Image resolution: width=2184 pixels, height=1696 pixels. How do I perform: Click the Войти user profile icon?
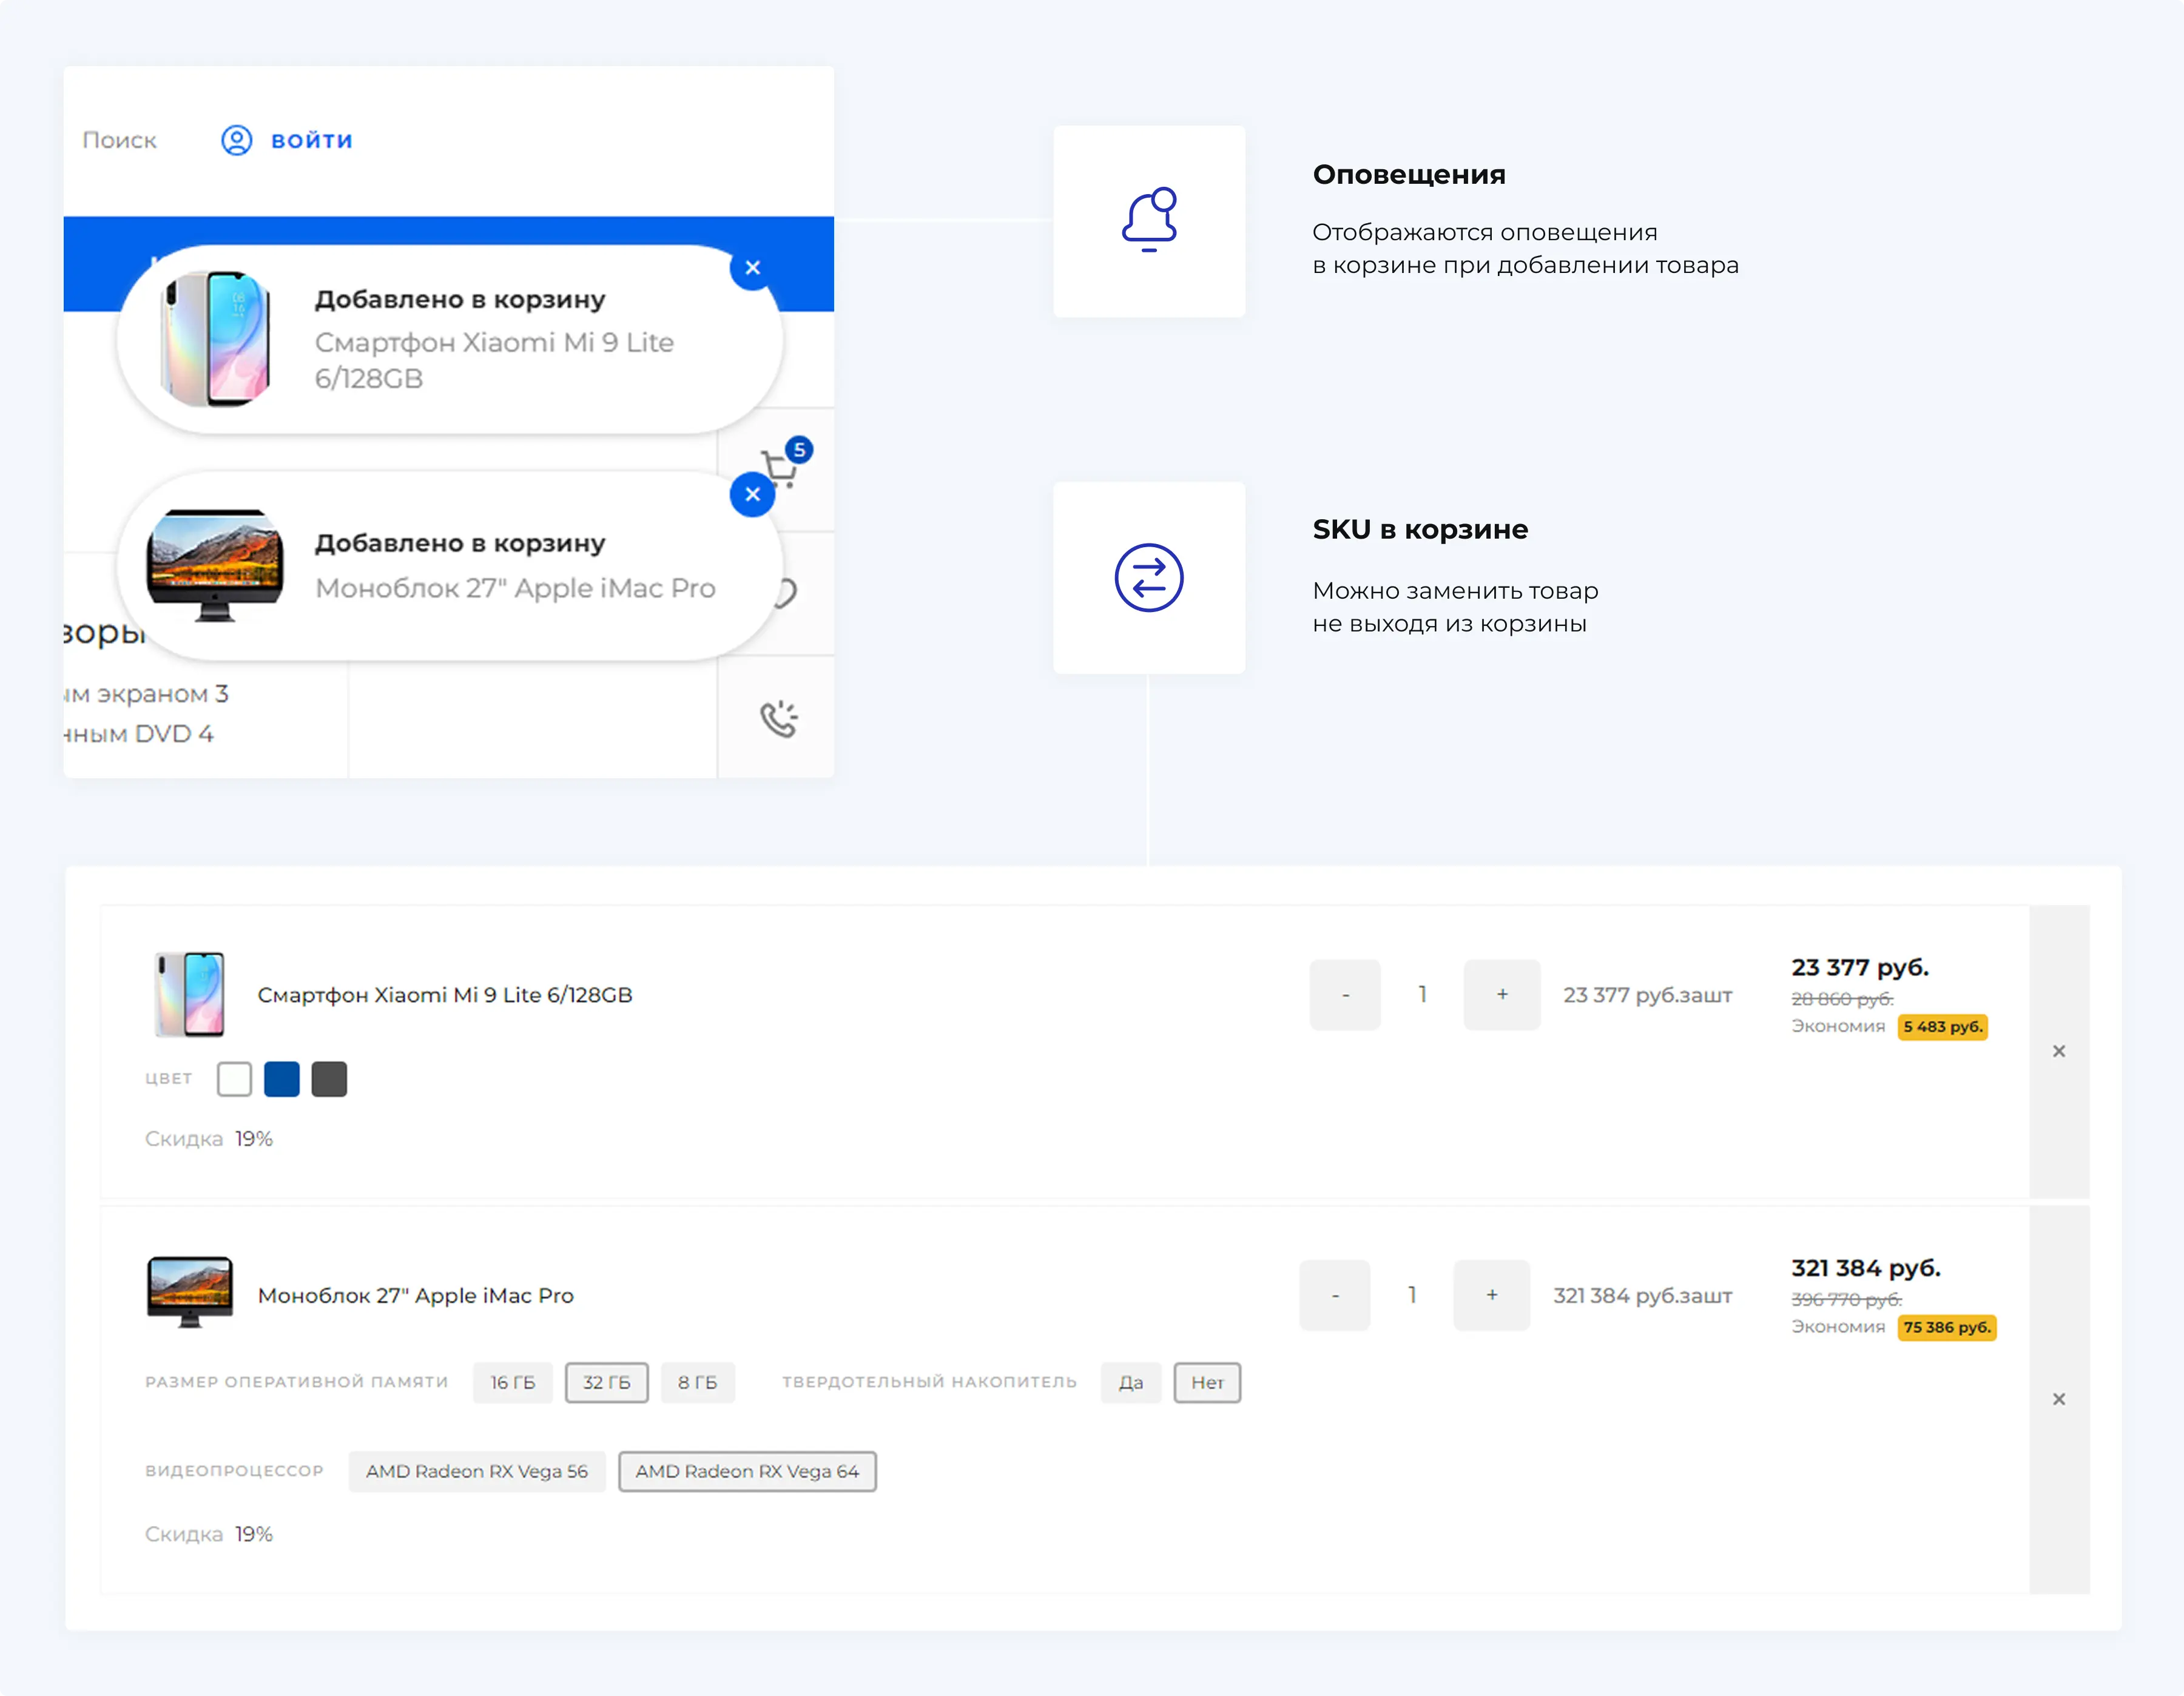[236, 140]
